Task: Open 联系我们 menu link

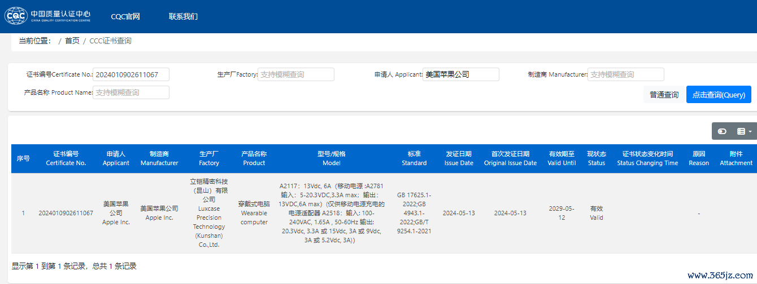Action: point(183,16)
